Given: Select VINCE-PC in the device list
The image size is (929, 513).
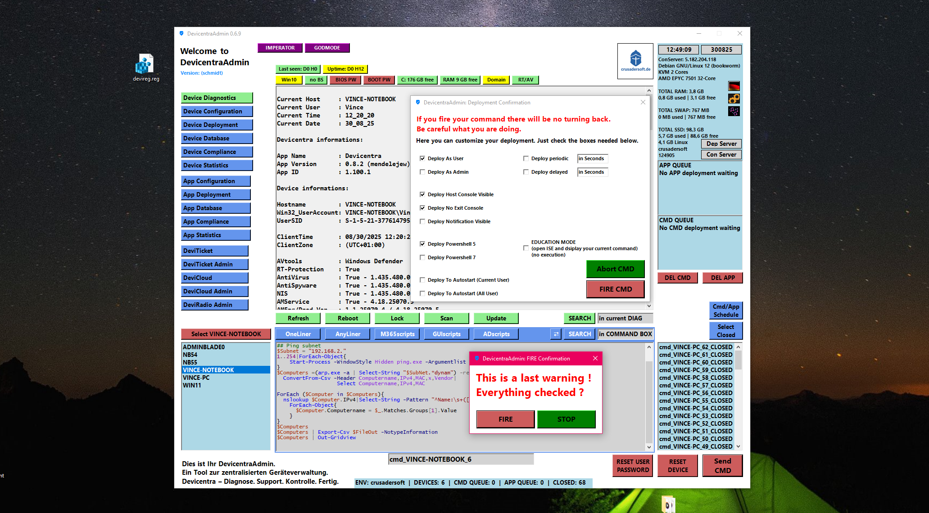Looking at the screenshot, I should tap(196, 378).
